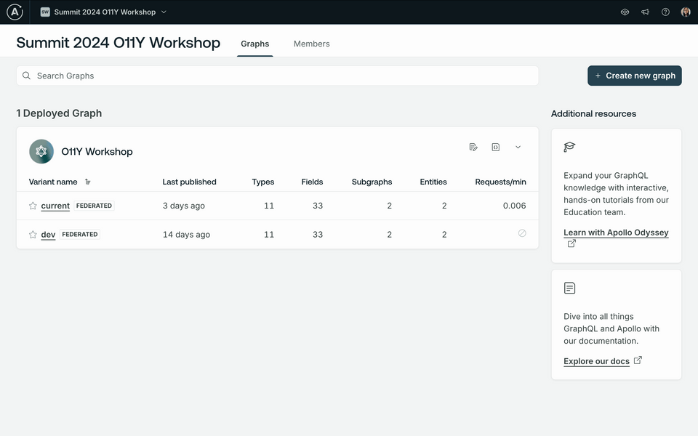Click the '1 Deployed Graph' heading

tap(59, 113)
